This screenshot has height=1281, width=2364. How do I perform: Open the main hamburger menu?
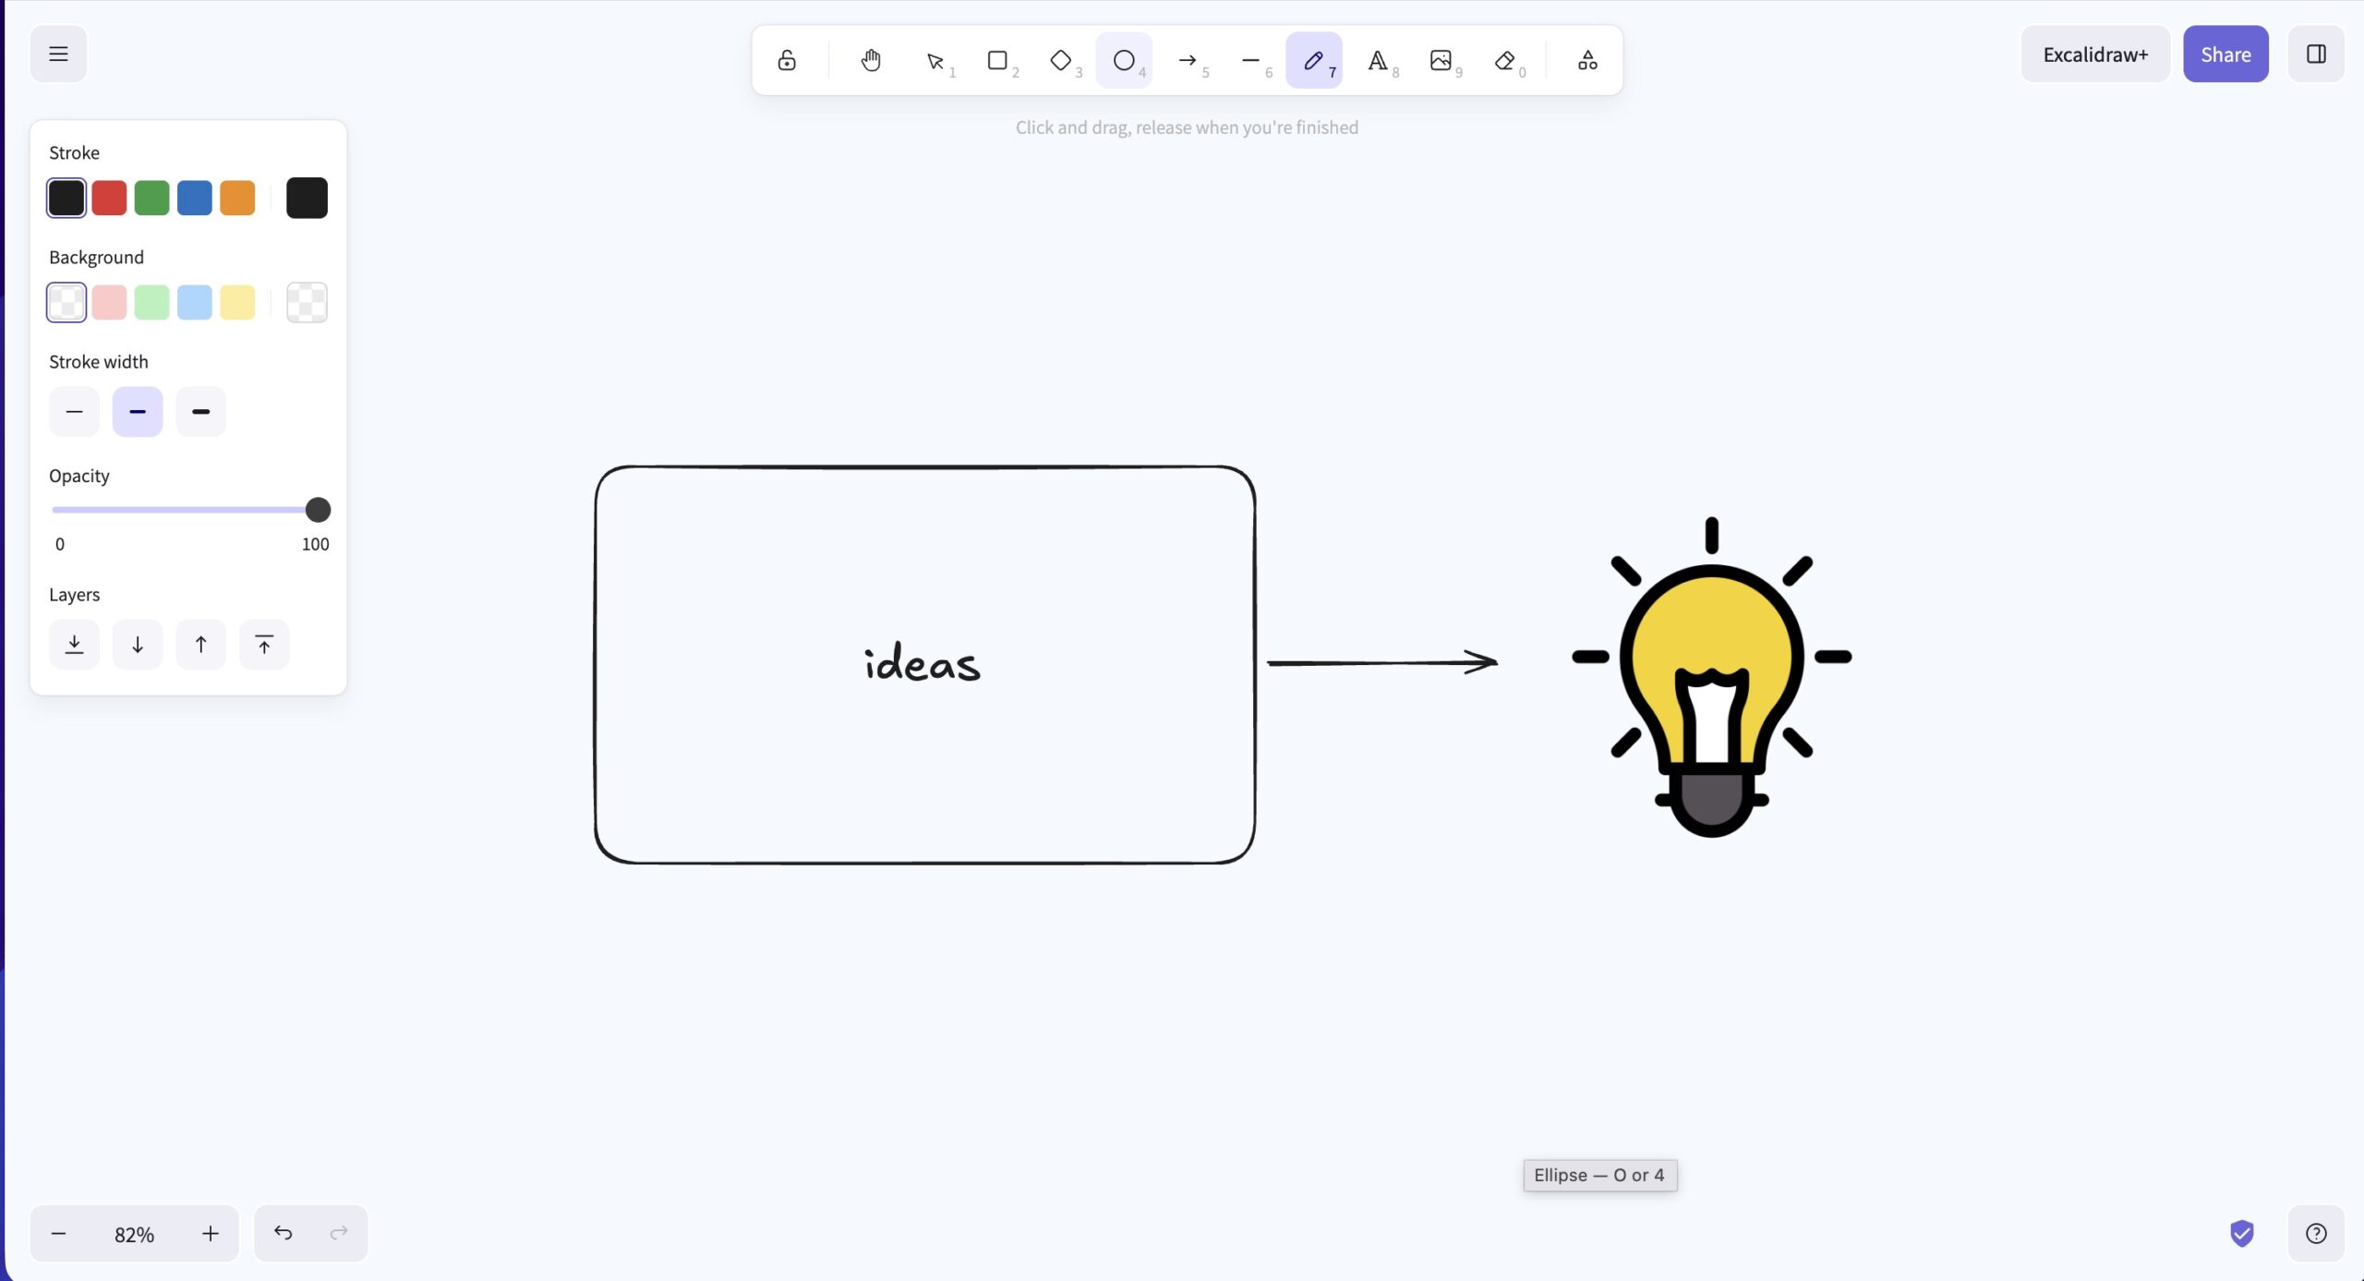pos(58,54)
